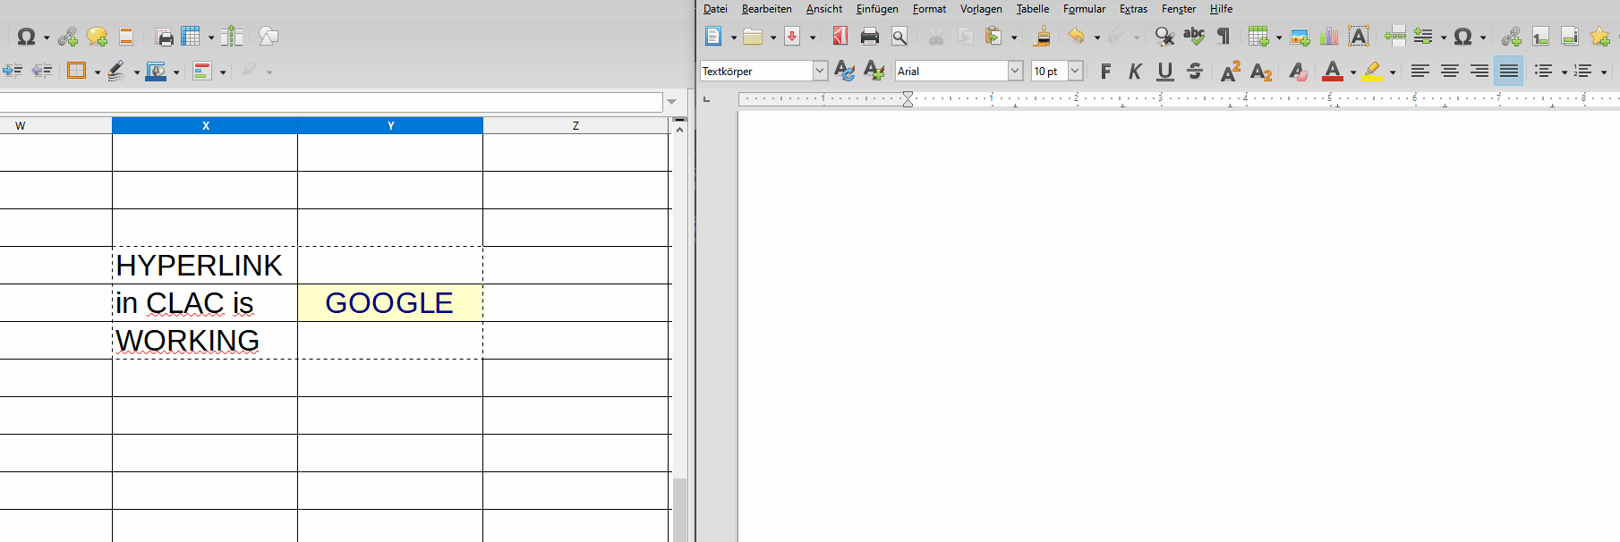Click Split Window icon in Calc

tap(232, 37)
